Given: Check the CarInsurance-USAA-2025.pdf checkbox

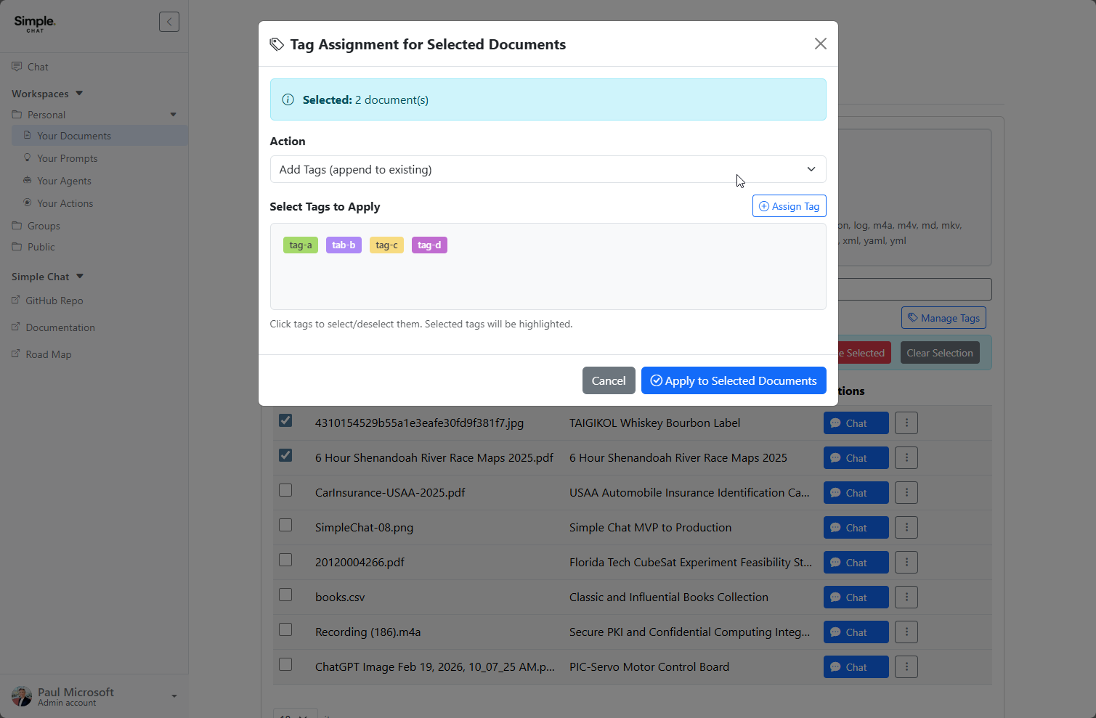Looking at the screenshot, I should (x=285, y=490).
